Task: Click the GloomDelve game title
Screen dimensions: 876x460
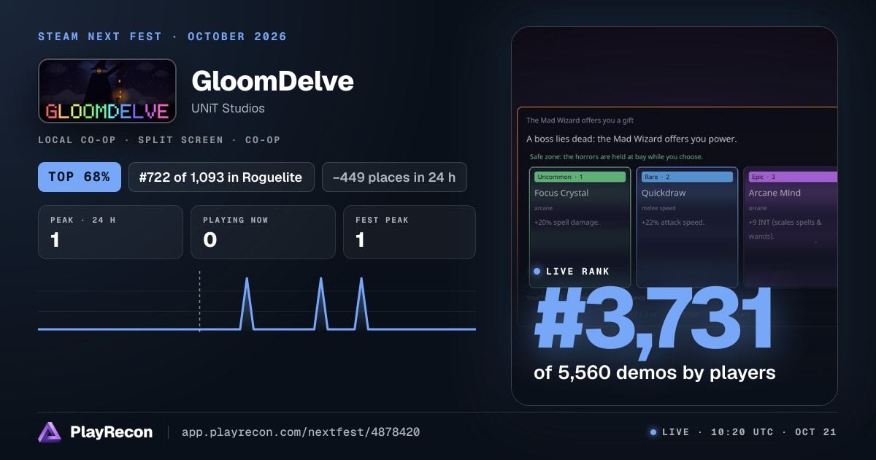Action: point(272,81)
